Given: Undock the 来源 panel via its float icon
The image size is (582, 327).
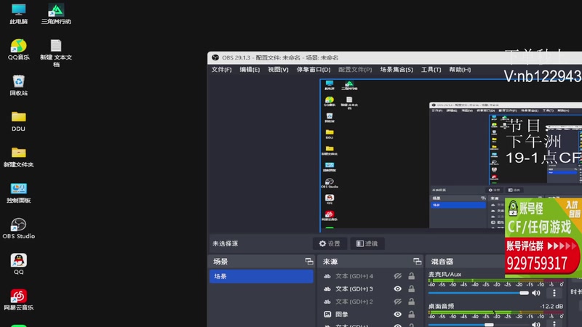Looking at the screenshot, I should [417, 262].
